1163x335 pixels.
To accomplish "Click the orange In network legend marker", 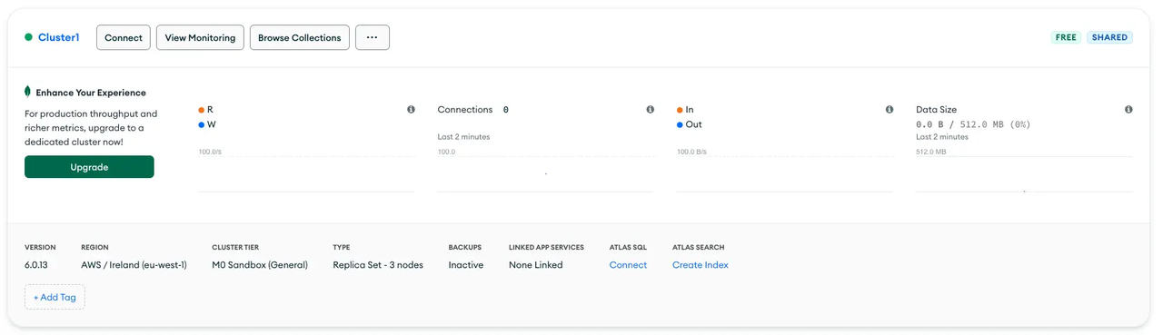I will 680,110.
